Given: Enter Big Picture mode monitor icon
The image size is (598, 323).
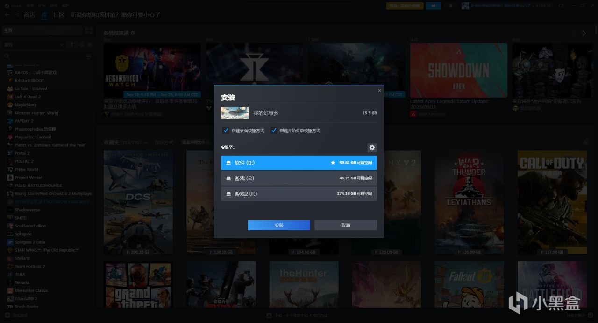Looking at the screenshot, I should 561,6.
